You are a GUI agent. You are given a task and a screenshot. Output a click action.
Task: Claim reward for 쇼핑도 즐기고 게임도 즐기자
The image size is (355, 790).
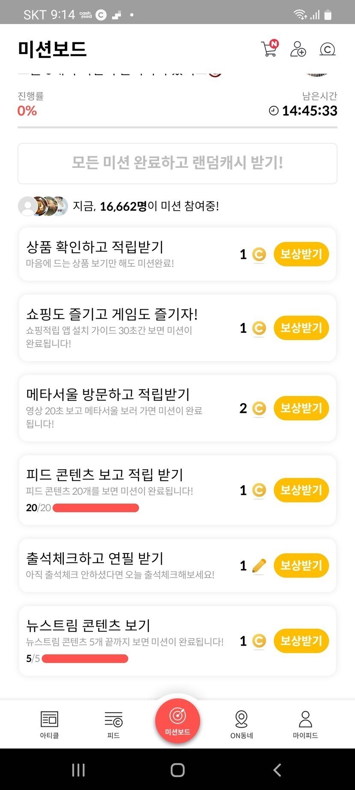(x=301, y=328)
